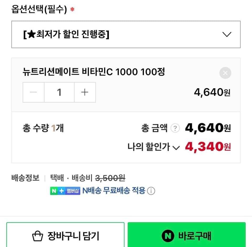Click the info icon beside N배송 무료배송 적용

coord(151,191)
